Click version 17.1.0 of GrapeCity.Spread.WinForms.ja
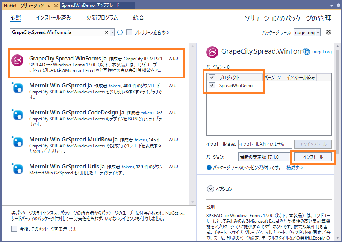342x242 pixels. click(x=172, y=59)
